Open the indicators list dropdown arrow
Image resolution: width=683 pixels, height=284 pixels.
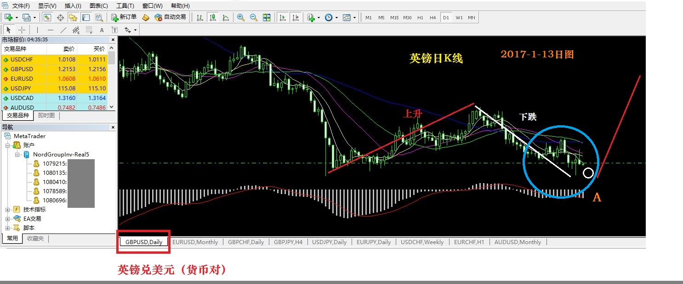pos(319,17)
